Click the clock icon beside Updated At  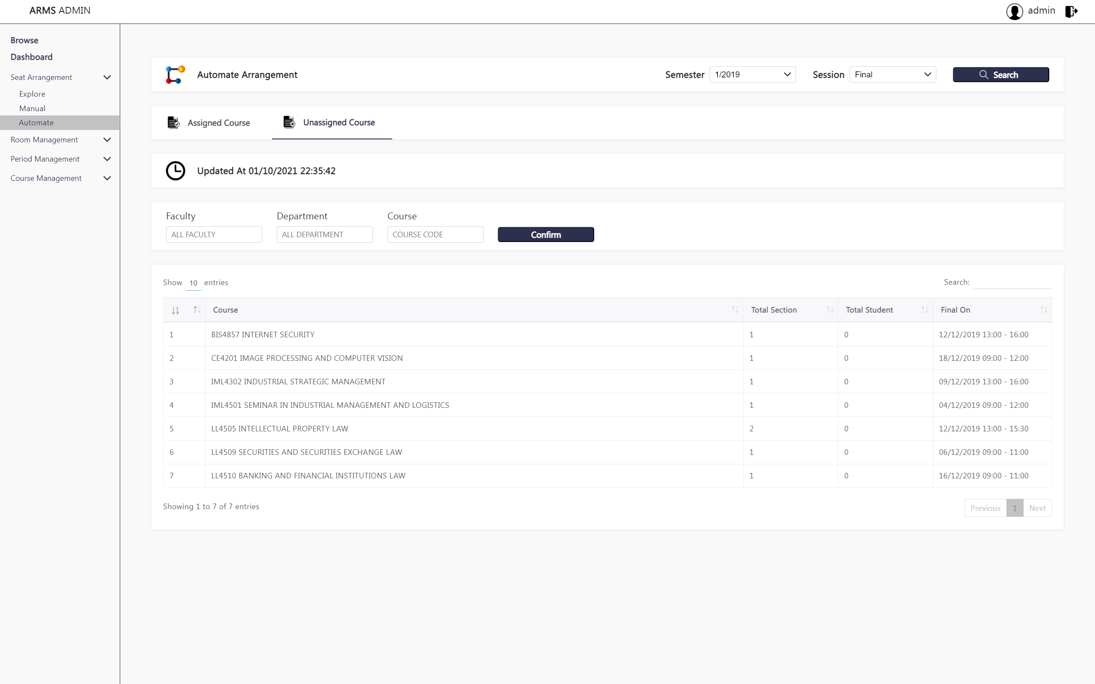tap(175, 171)
